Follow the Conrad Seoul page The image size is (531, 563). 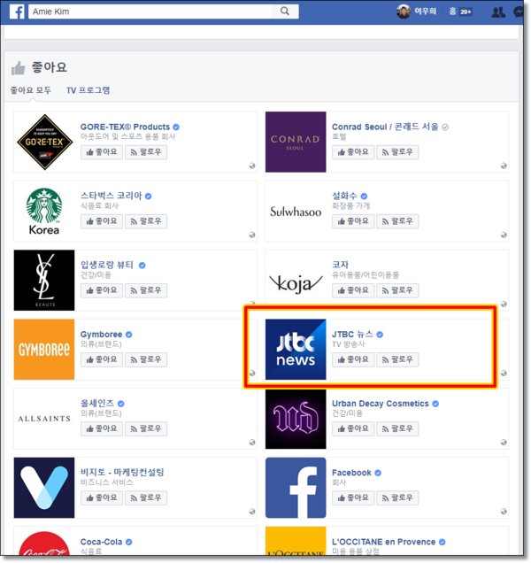397,152
